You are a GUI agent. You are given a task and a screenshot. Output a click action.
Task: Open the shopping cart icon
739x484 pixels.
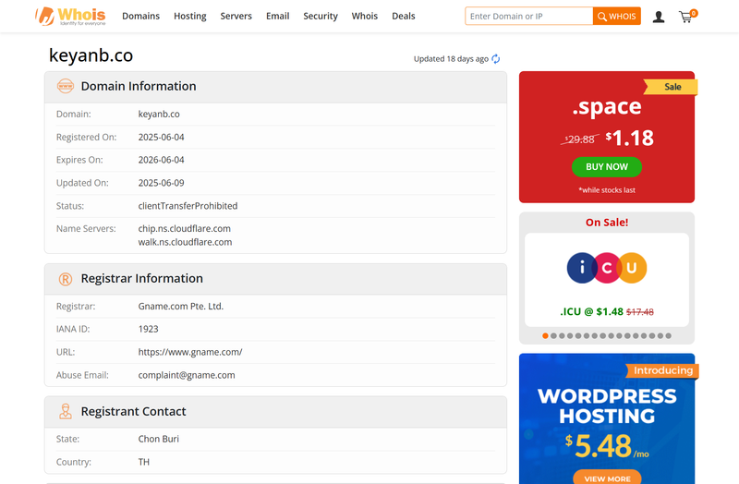687,17
